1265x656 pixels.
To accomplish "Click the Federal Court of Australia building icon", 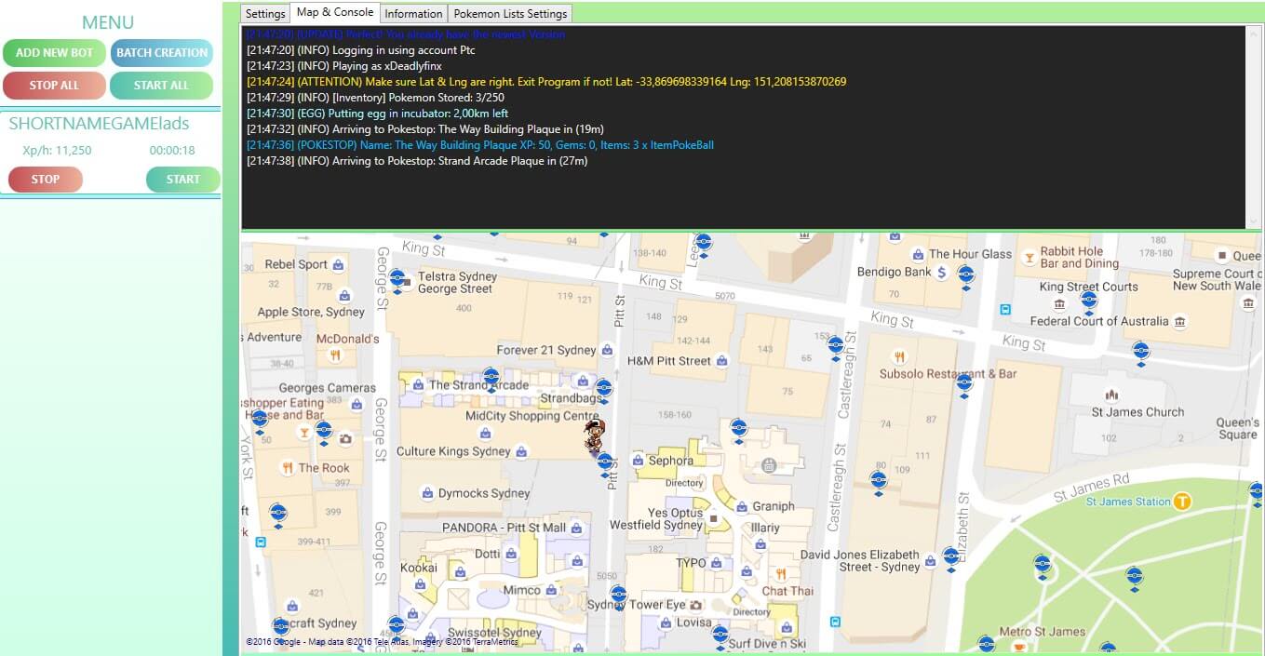I will (1180, 322).
